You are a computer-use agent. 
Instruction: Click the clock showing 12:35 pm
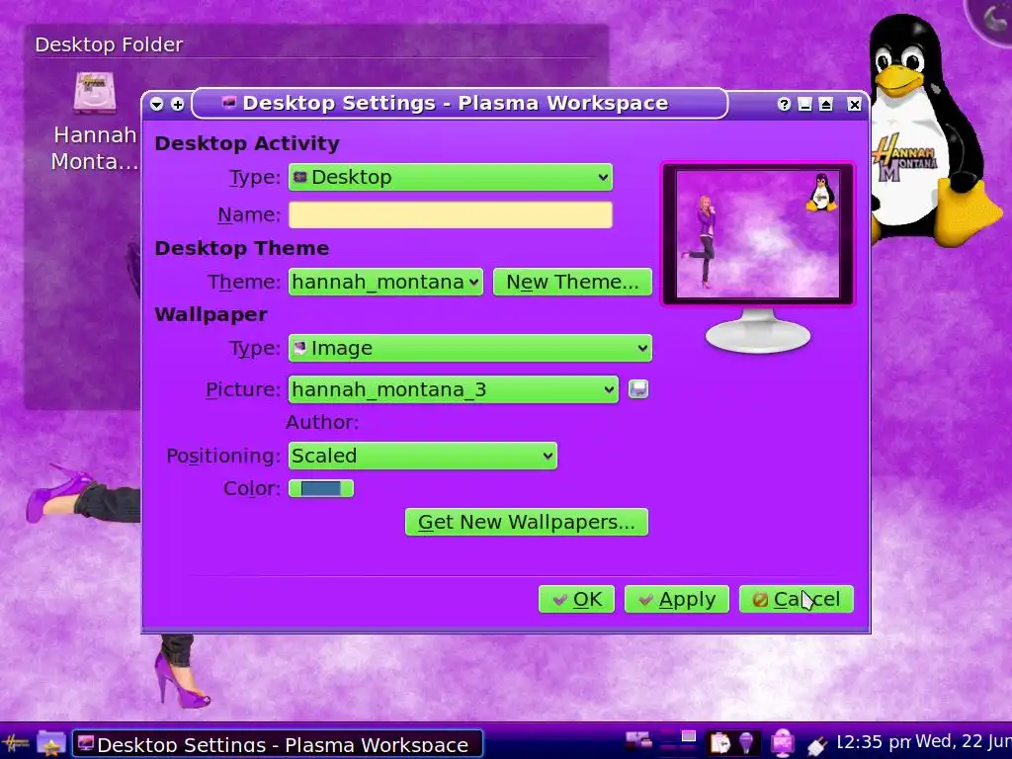click(874, 742)
